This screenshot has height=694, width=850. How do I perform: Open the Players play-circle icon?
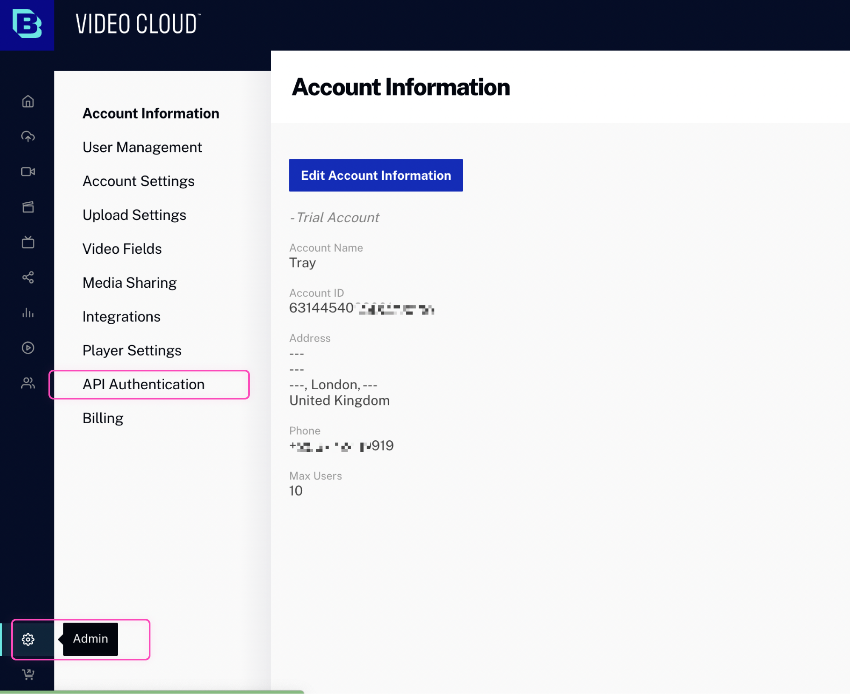pyautogui.click(x=28, y=348)
